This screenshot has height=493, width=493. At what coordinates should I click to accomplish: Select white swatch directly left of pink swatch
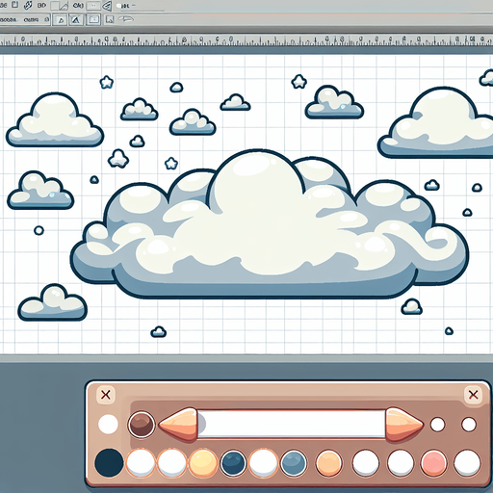(401, 462)
